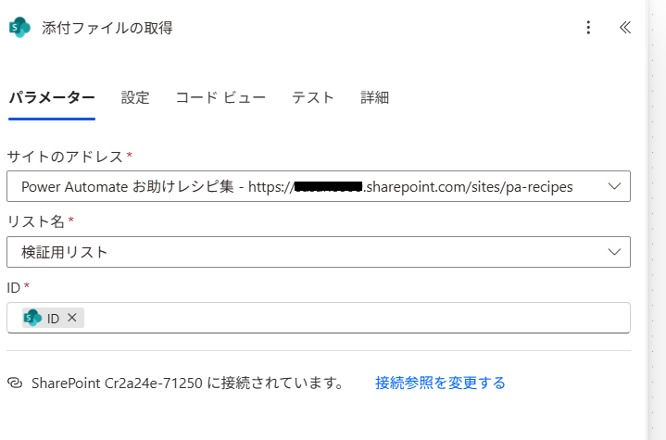
Task: Go to the テスト tab
Action: click(312, 97)
